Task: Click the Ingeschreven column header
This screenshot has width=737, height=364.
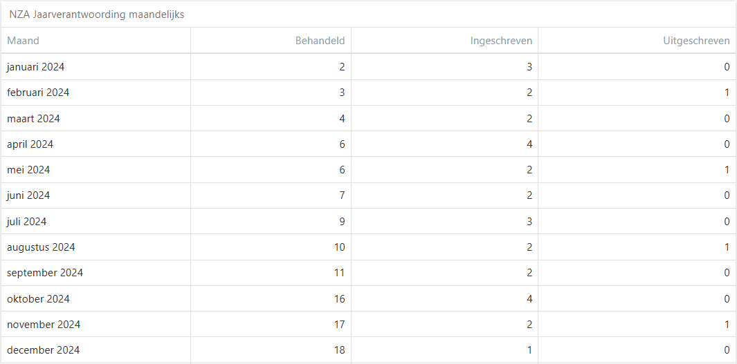Action: tap(501, 41)
